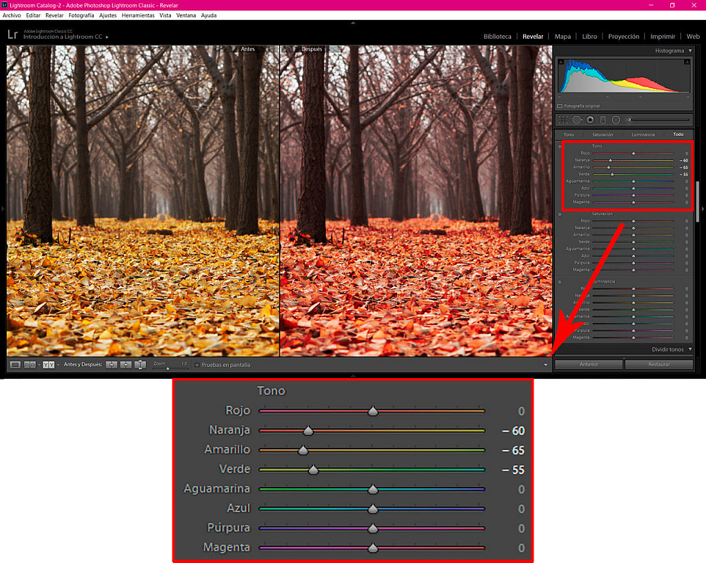Switch to the Luminancia tab
The height and width of the screenshot is (563, 706).
643,135
